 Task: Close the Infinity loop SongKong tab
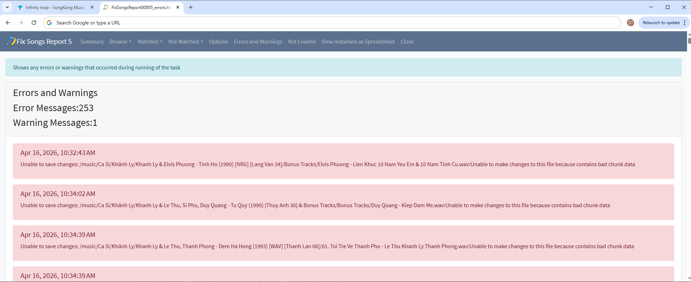92,7
